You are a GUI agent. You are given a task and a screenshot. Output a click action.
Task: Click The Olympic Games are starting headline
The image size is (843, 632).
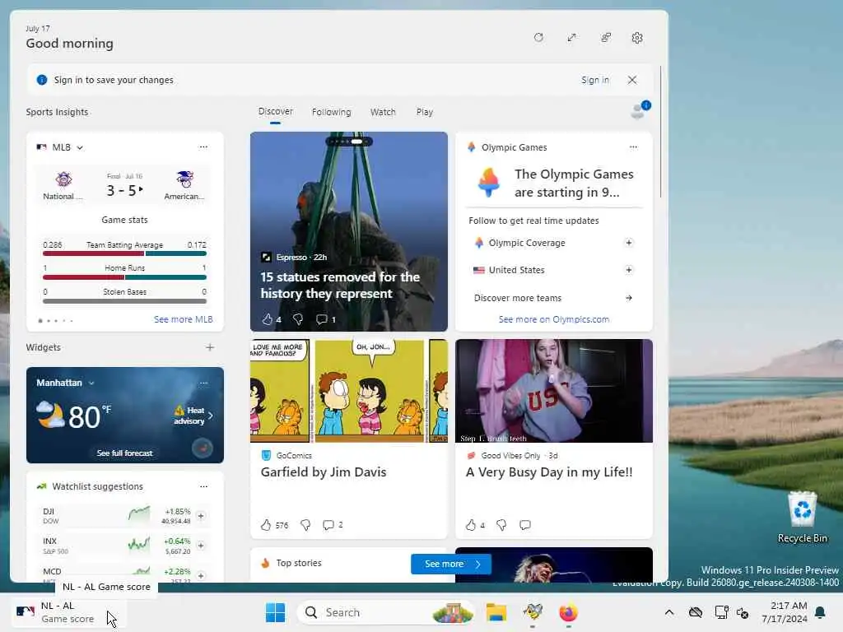click(x=574, y=184)
